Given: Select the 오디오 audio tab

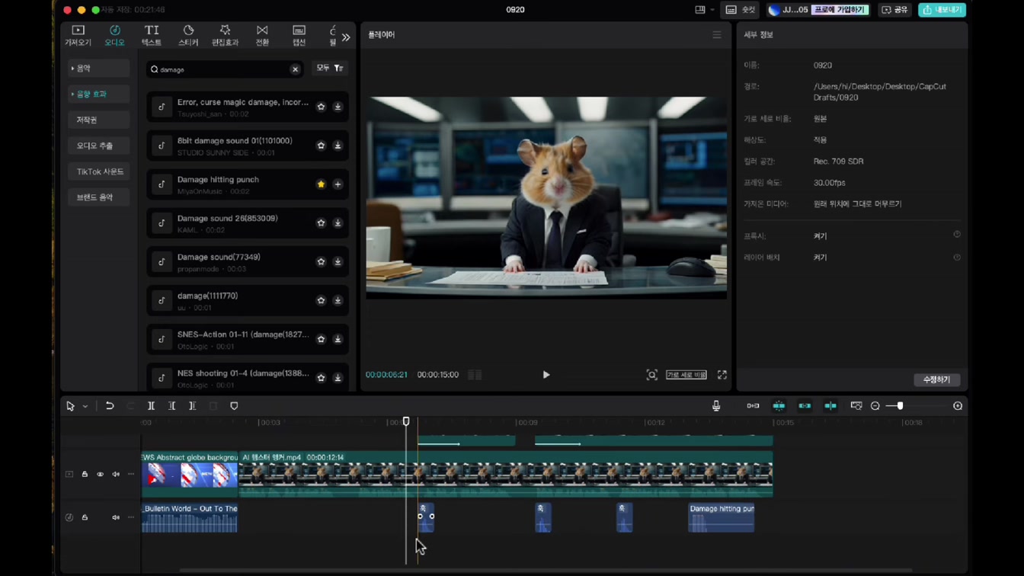Looking at the screenshot, I should point(114,35).
